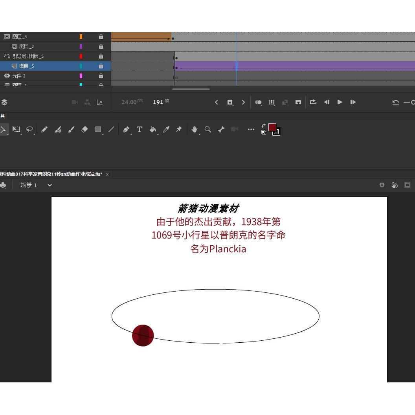
Task: Select the Classic Brush tool
Action: pos(71,129)
